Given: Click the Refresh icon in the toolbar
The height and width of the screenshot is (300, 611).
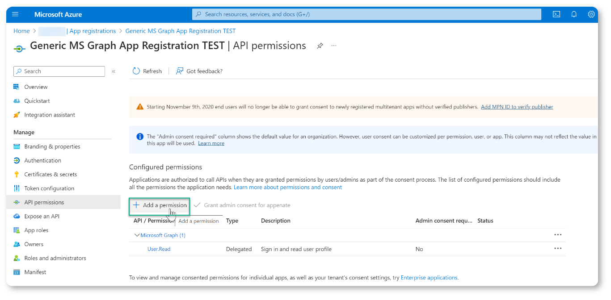Looking at the screenshot, I should pos(136,71).
